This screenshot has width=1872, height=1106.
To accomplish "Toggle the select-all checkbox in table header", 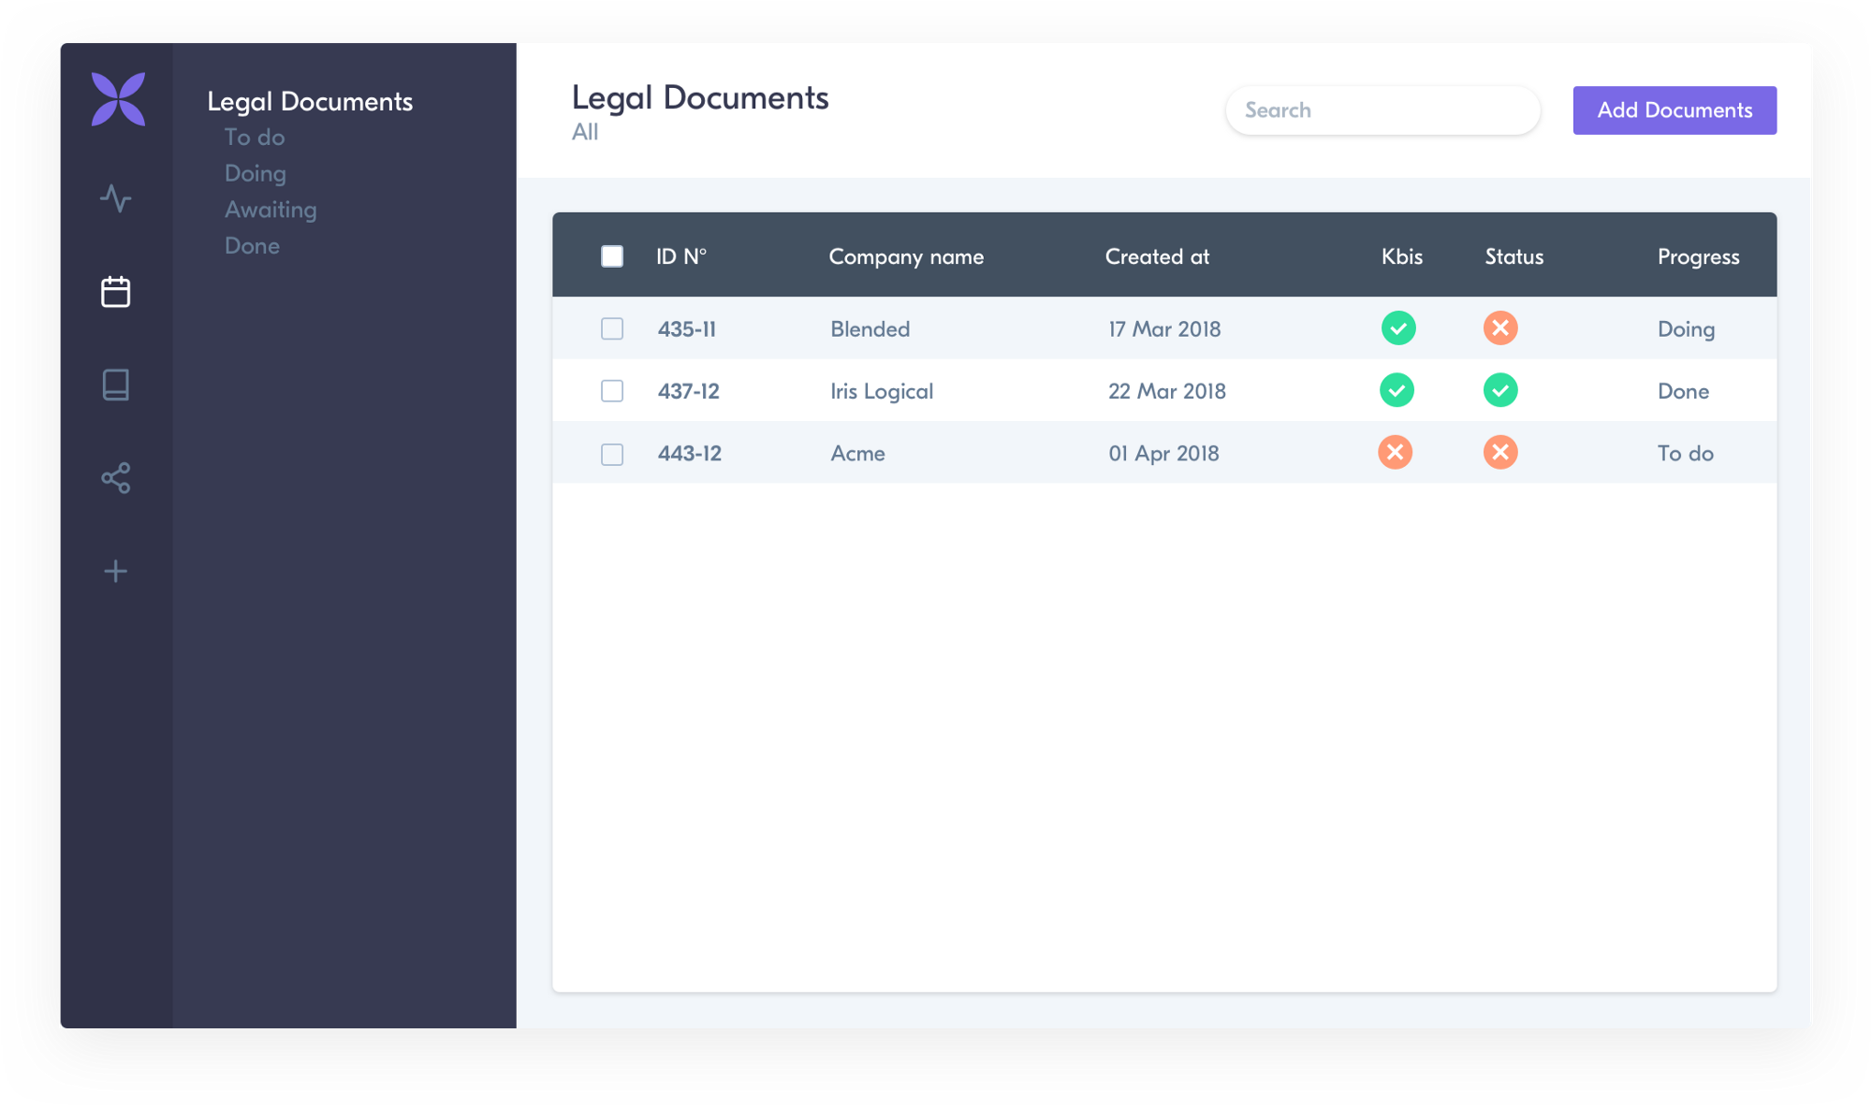I will [x=612, y=256].
